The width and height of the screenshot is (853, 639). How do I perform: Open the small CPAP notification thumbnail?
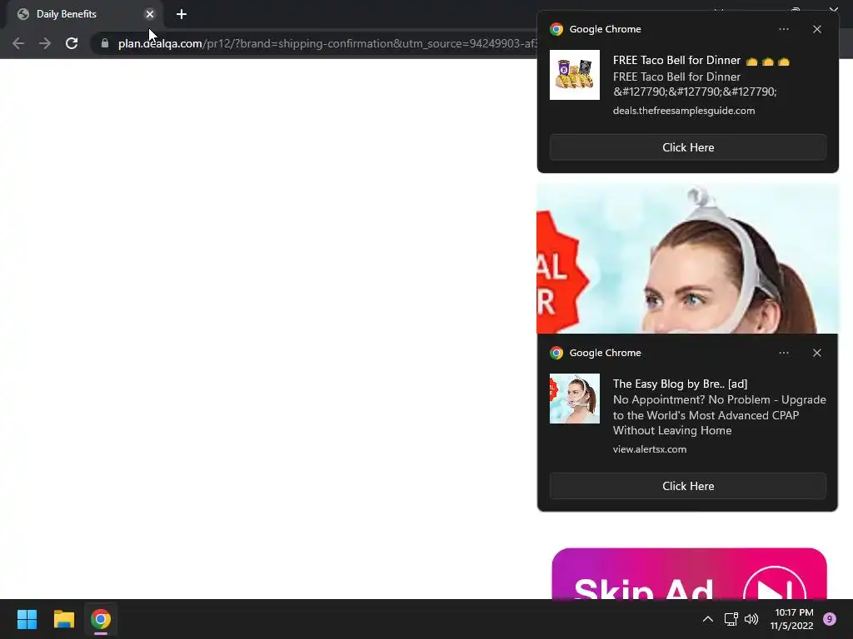click(x=575, y=399)
